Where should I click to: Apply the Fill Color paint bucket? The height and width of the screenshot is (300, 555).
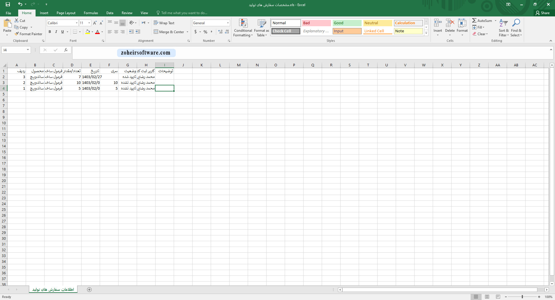pos(88,32)
